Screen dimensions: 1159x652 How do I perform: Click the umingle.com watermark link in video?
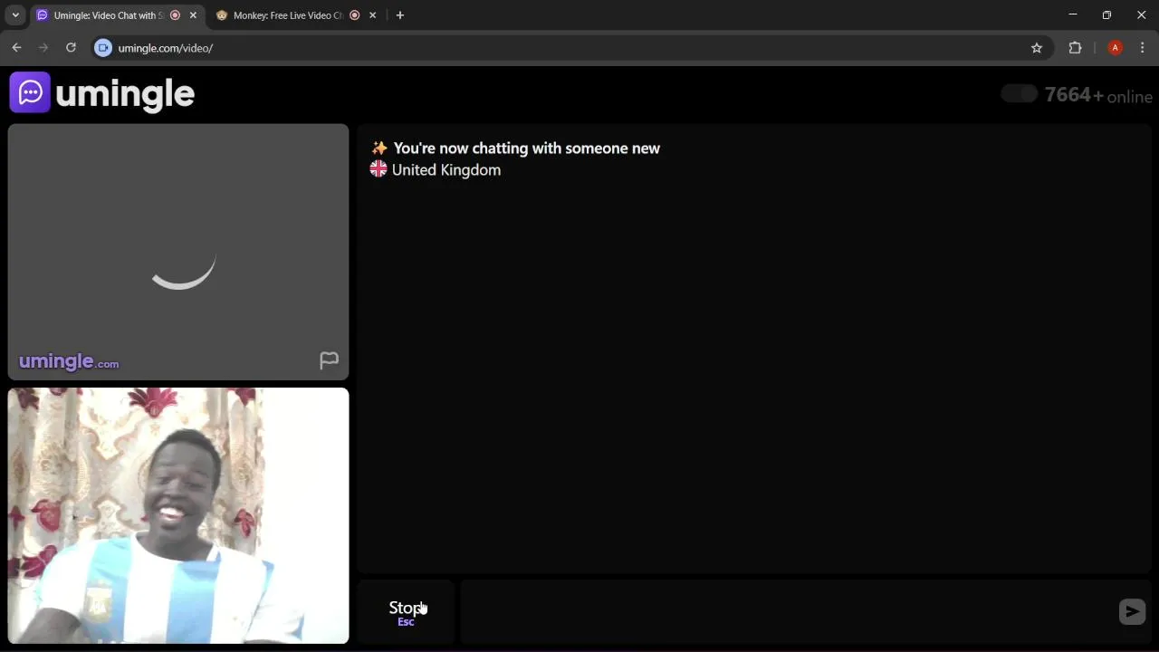[x=69, y=362]
